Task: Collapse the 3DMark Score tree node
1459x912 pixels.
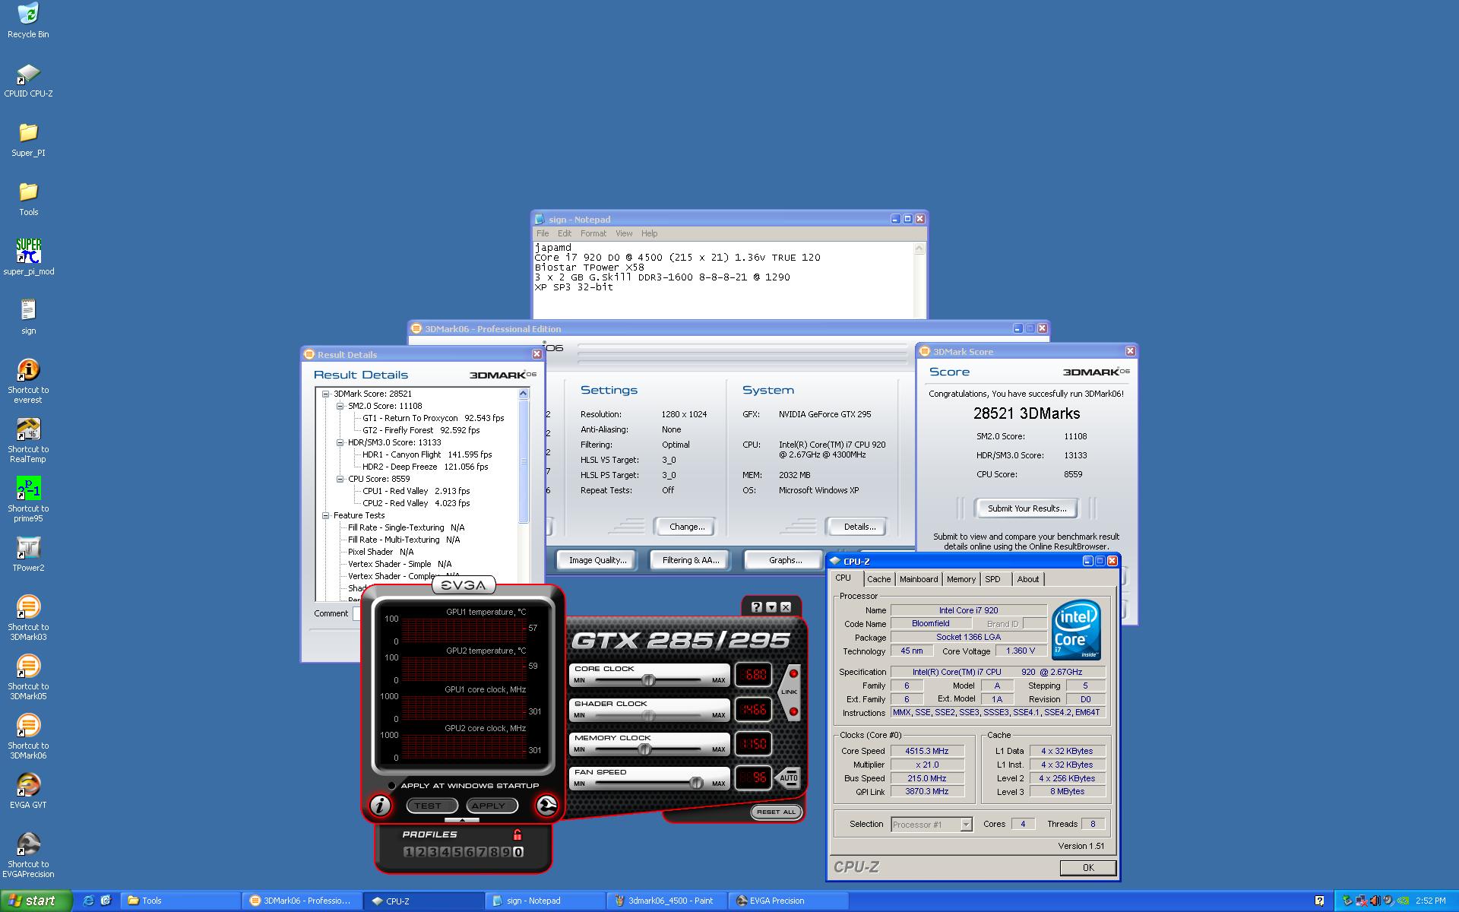Action: [325, 394]
